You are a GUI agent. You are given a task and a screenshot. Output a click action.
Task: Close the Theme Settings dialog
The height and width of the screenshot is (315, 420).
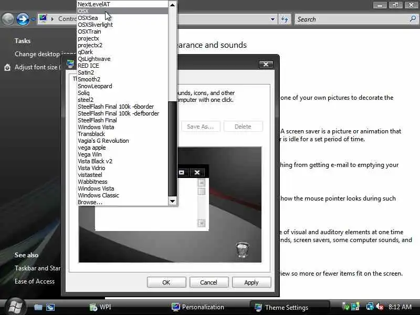[266, 64]
